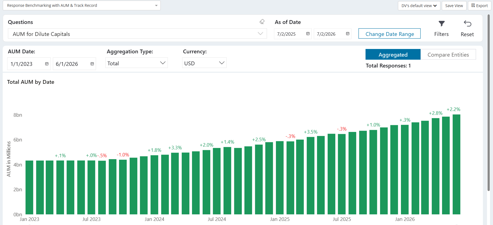Open calendar for 7/2/2025 As of Date
The height and width of the screenshot is (225, 493).
pos(308,34)
